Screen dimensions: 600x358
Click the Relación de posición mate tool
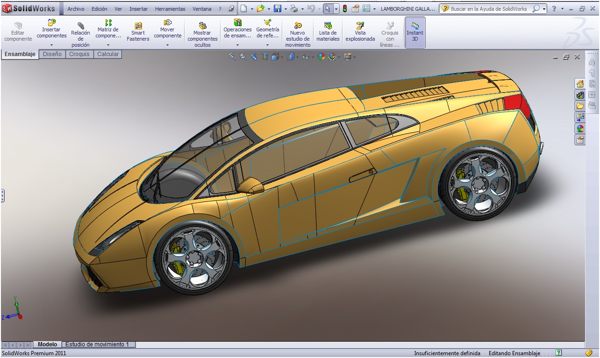pos(80,33)
